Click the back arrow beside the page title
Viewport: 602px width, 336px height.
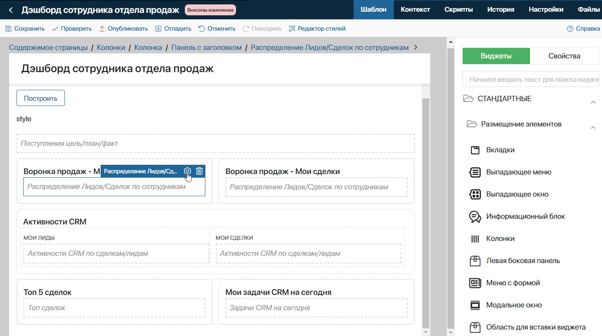pos(11,10)
